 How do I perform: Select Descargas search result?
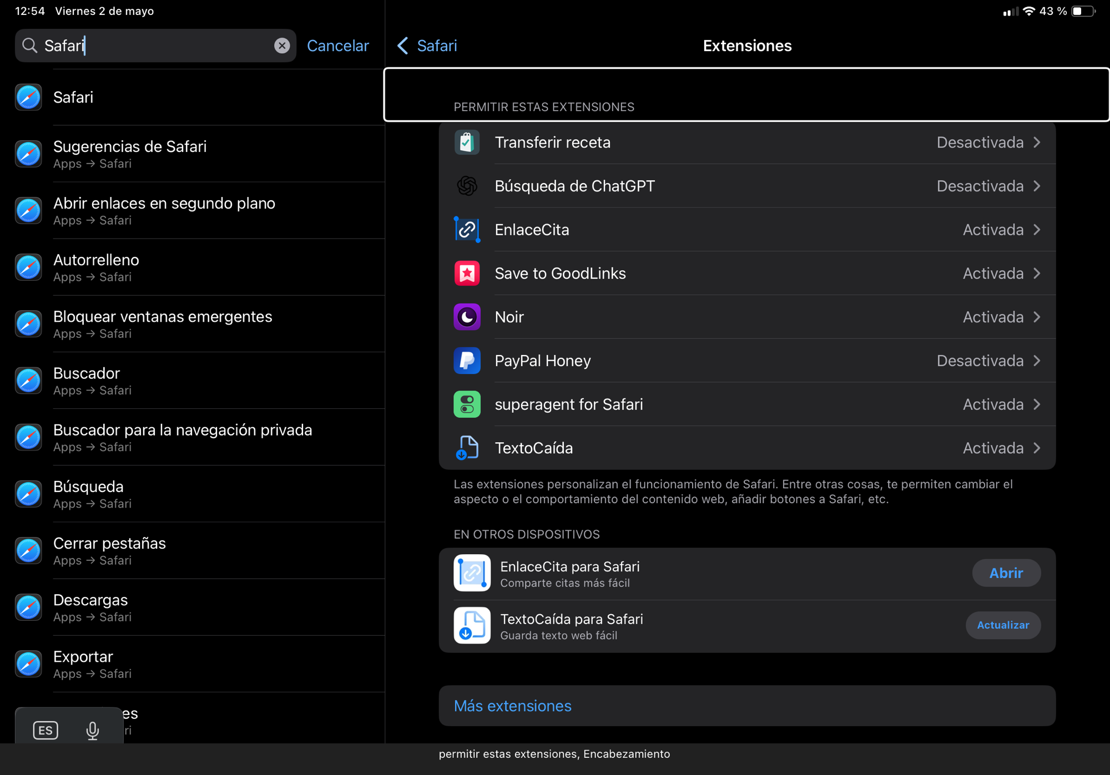[192, 607]
